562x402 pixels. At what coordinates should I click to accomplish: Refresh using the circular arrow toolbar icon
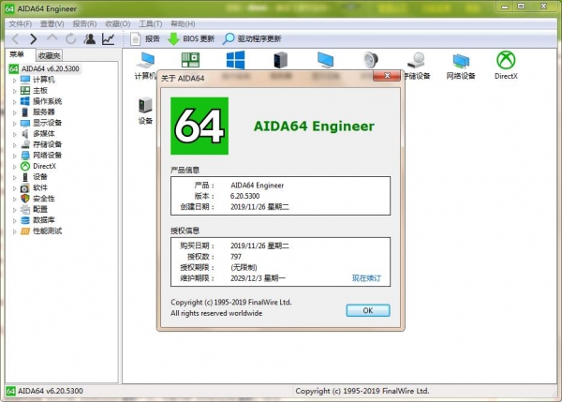click(71, 38)
